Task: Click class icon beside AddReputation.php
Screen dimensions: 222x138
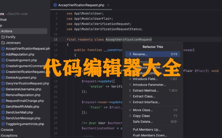Action: pyautogui.click(x=3, y=54)
